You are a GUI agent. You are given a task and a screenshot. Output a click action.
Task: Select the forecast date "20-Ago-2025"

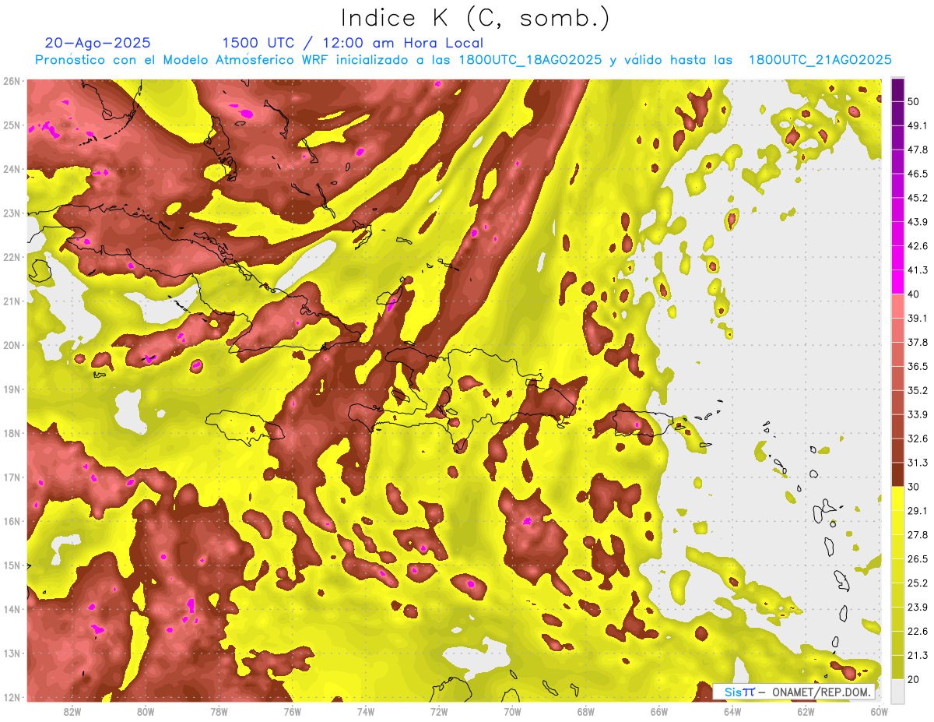tap(98, 43)
